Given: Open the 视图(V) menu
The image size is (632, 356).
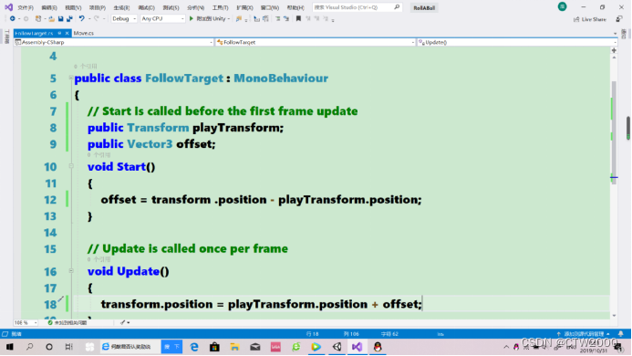Looking at the screenshot, I should [x=73, y=7].
